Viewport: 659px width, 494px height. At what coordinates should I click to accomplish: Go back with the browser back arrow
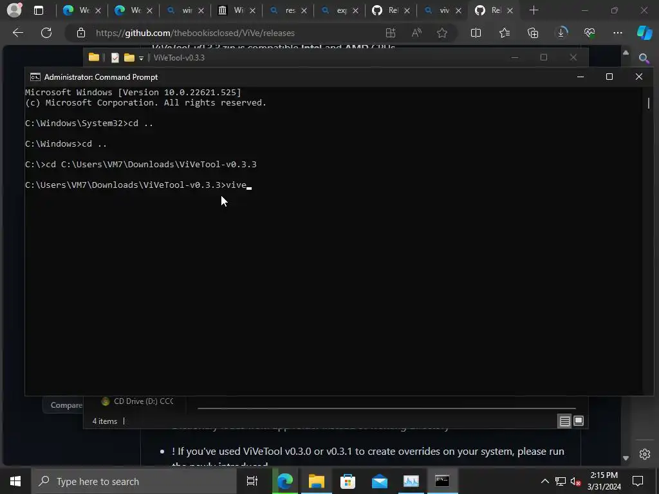click(x=17, y=33)
